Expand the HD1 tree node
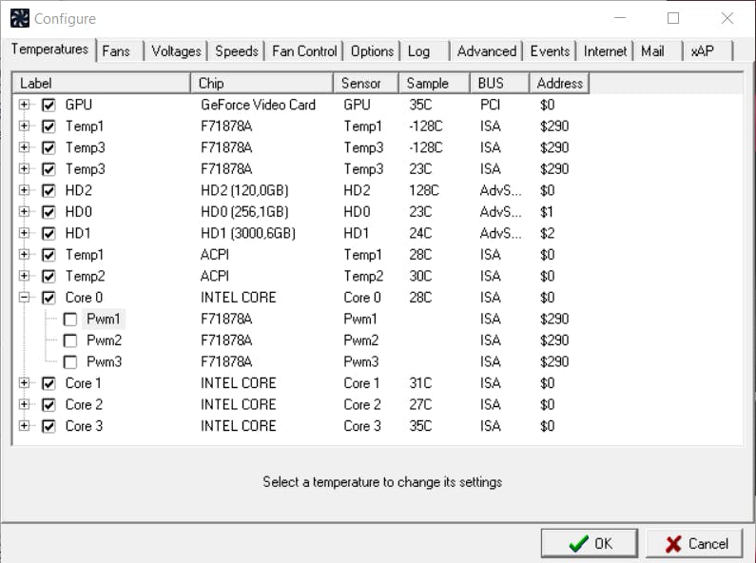Image resolution: width=756 pixels, height=563 pixels. click(25, 233)
